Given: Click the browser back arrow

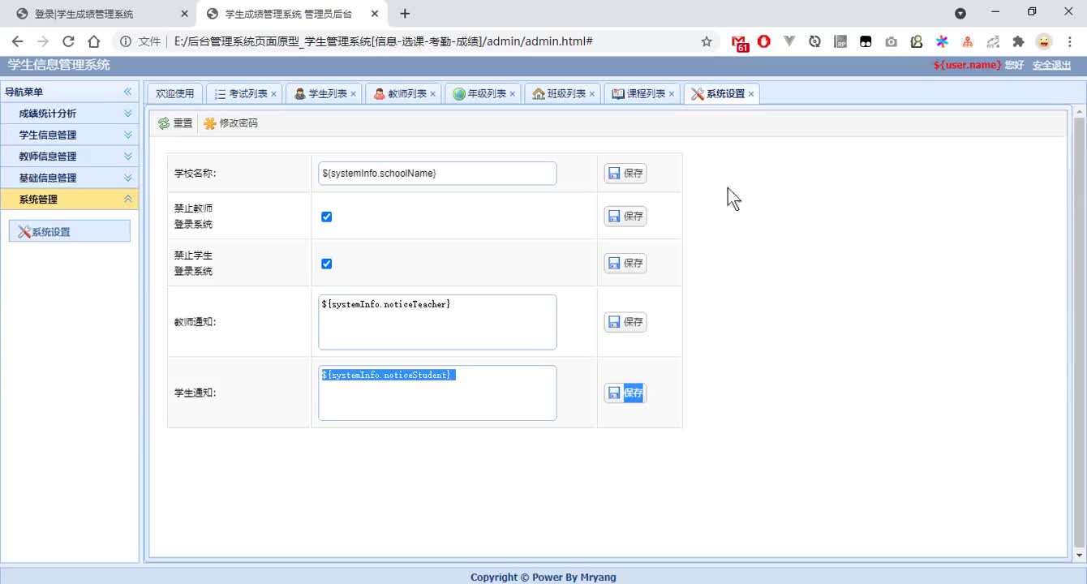Looking at the screenshot, I should coord(18,41).
